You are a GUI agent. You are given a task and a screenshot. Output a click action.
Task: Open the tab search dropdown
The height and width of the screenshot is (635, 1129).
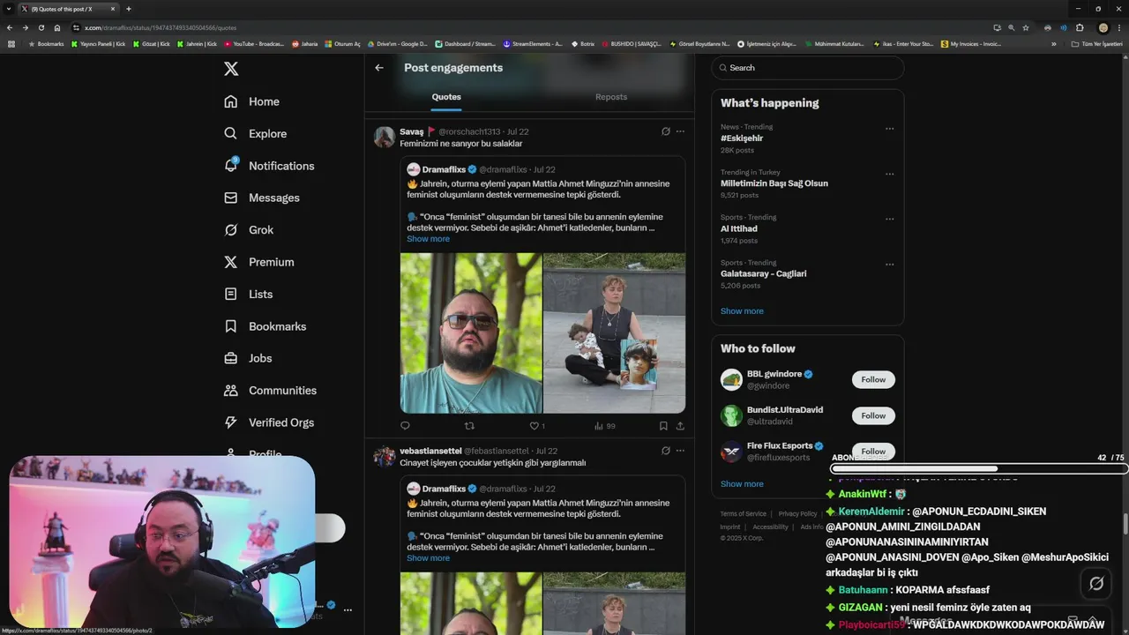[9, 9]
